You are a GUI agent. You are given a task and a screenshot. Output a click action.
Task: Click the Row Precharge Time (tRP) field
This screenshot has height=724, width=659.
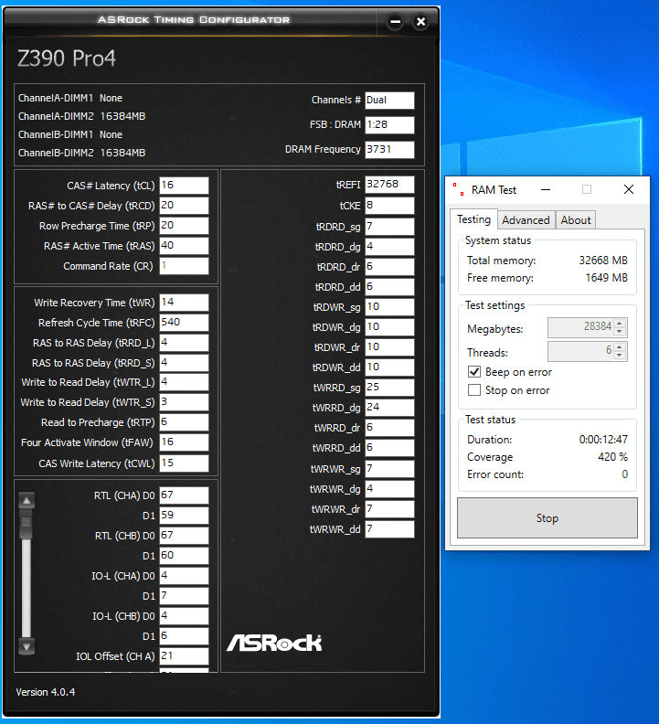pyautogui.click(x=184, y=226)
